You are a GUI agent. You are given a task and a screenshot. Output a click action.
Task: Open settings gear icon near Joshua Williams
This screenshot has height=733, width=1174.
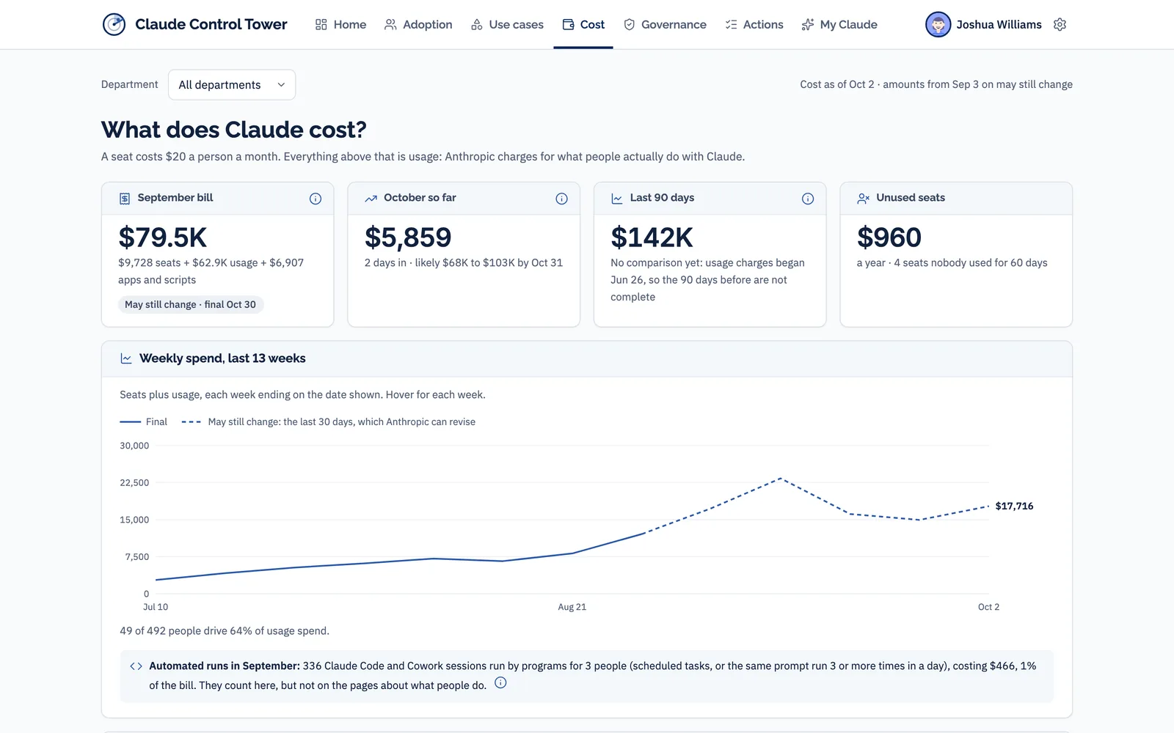click(1060, 24)
